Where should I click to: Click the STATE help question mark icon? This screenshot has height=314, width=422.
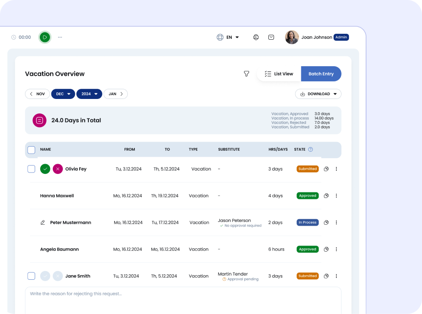coord(310,149)
